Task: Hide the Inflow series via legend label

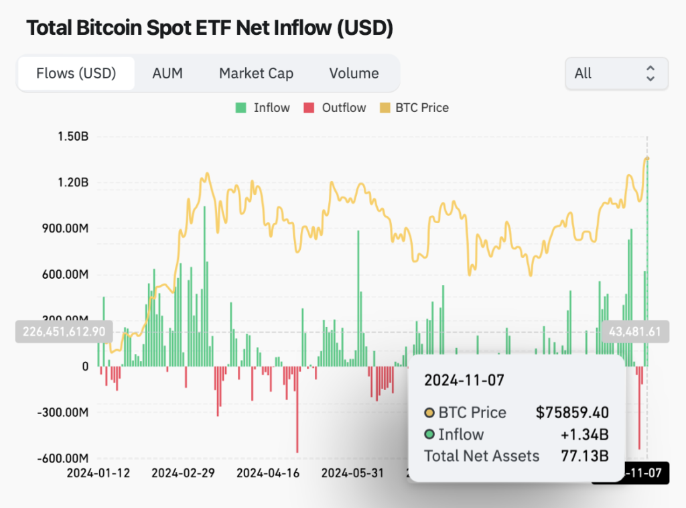Action: [x=272, y=108]
